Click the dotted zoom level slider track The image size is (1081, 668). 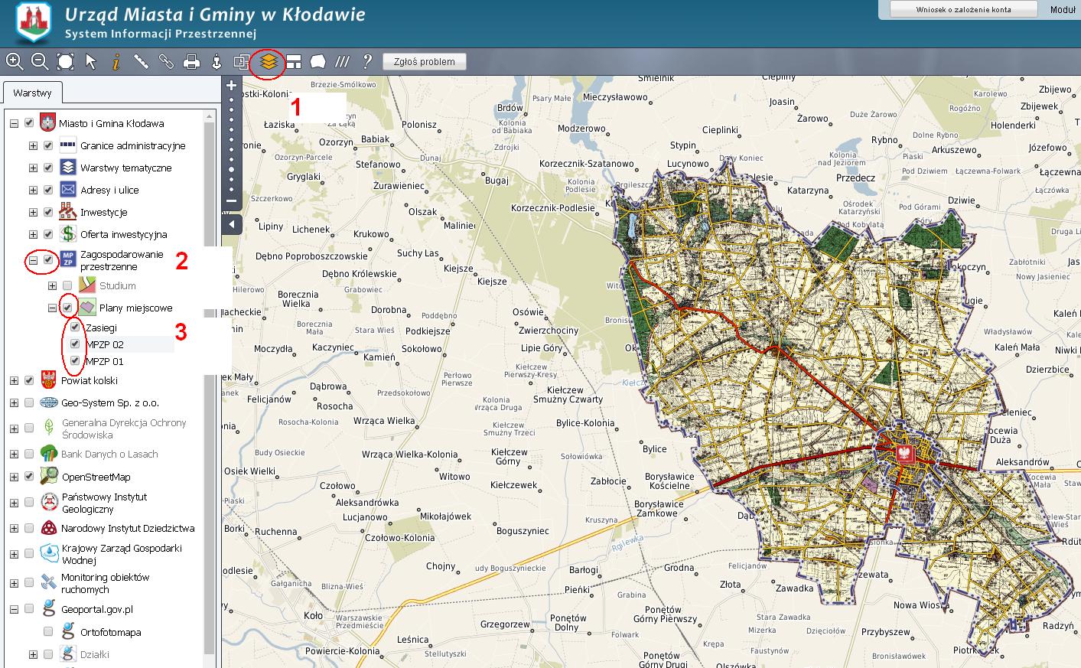(x=232, y=144)
